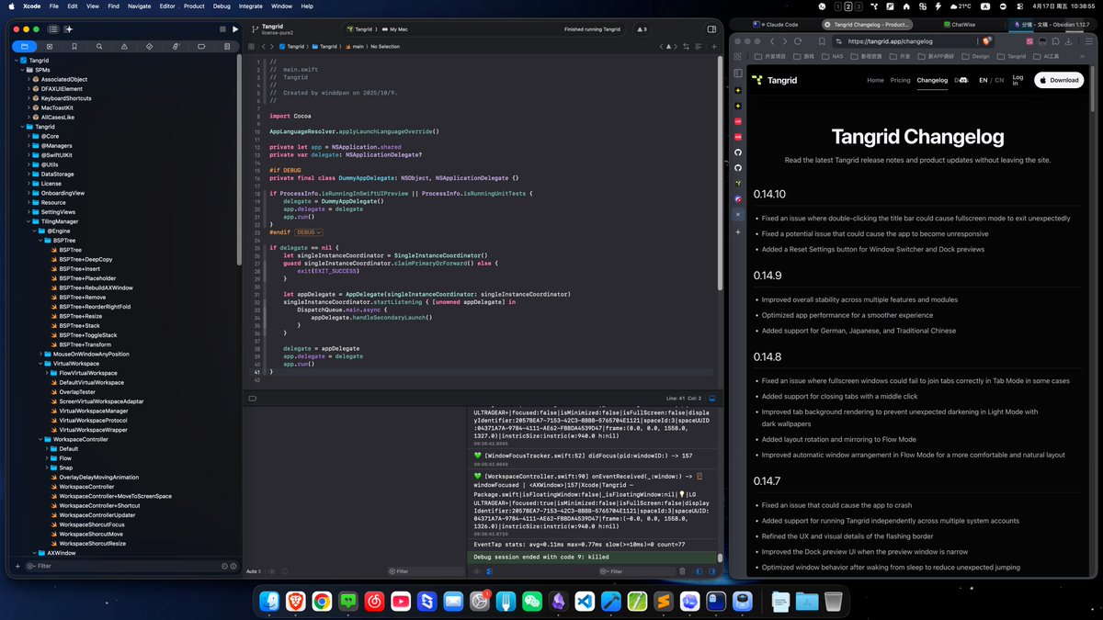The image size is (1103, 620).
Task: Open the Auto variables scope dropdown
Action: [x=254, y=572]
